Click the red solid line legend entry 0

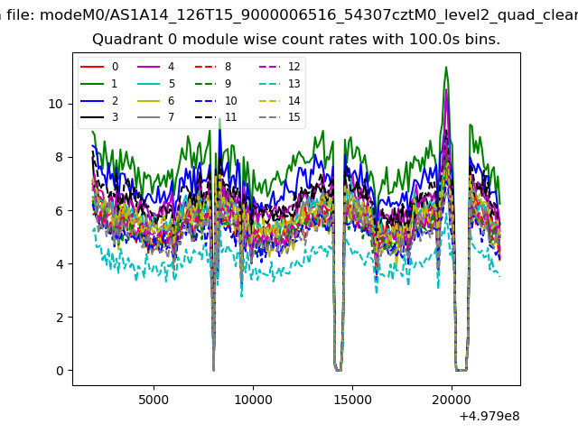(x=92, y=67)
